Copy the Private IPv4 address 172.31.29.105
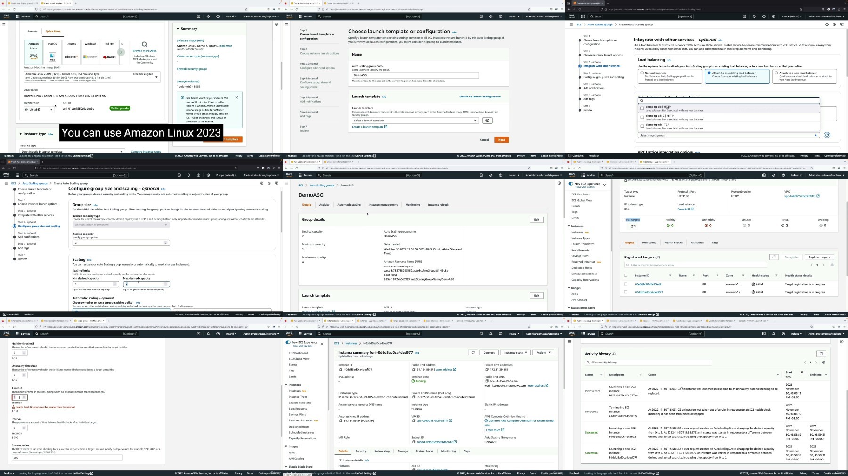This screenshot has width=848, height=476. pos(487,370)
